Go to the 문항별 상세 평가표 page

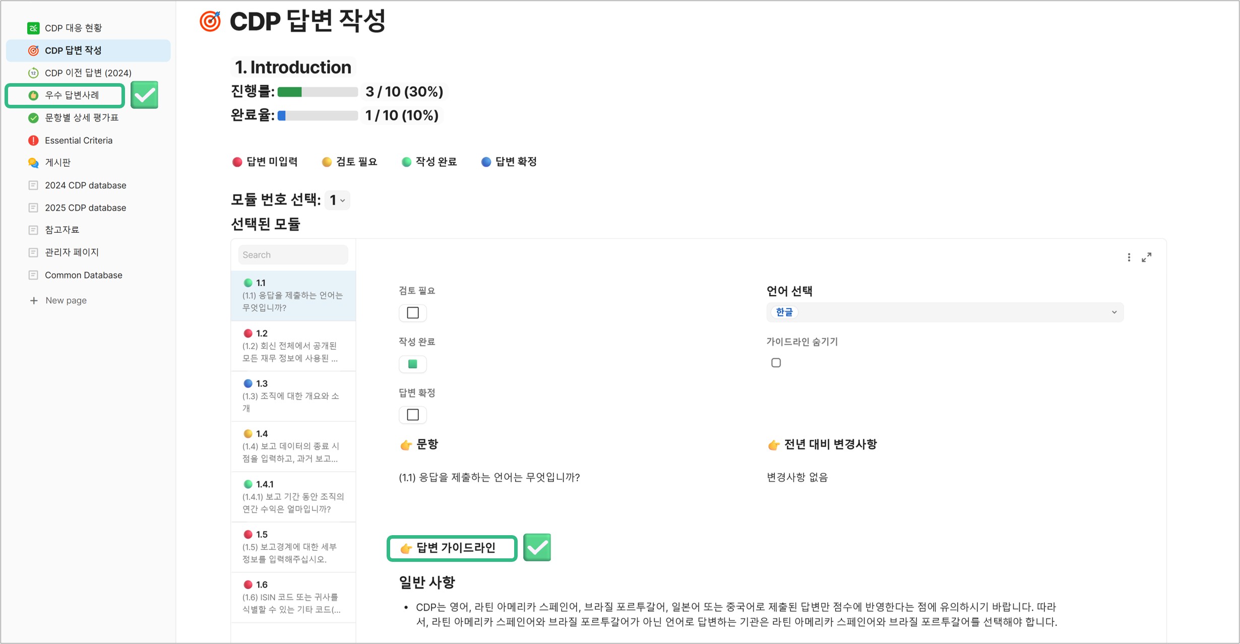(82, 118)
